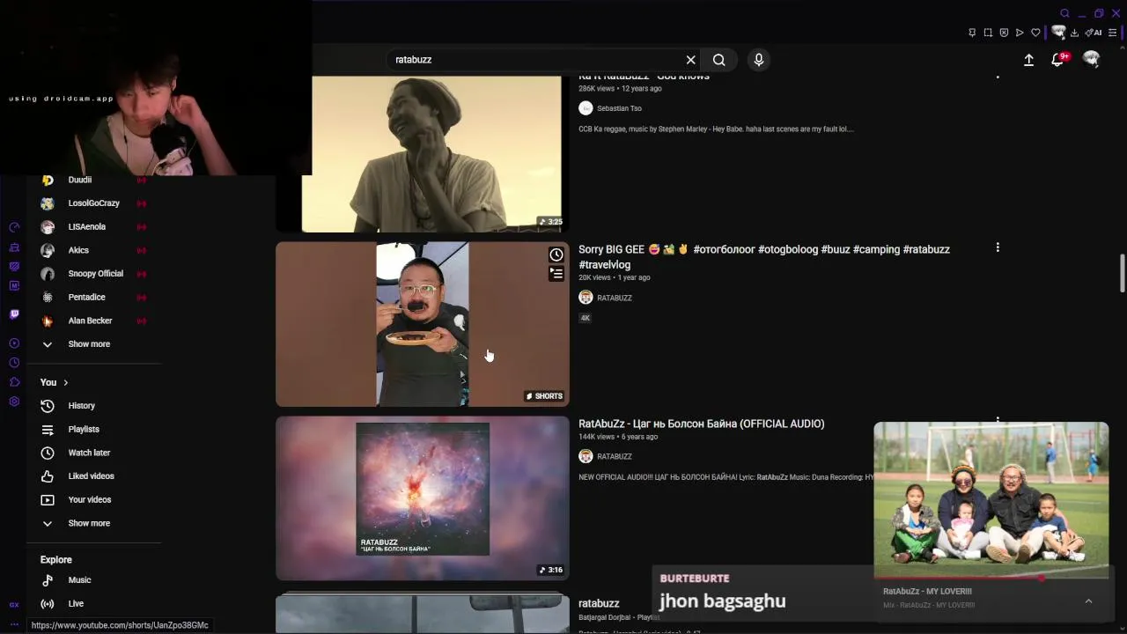Open the YouTube account avatar menu
Image resolution: width=1127 pixels, height=634 pixels.
[1092, 60]
